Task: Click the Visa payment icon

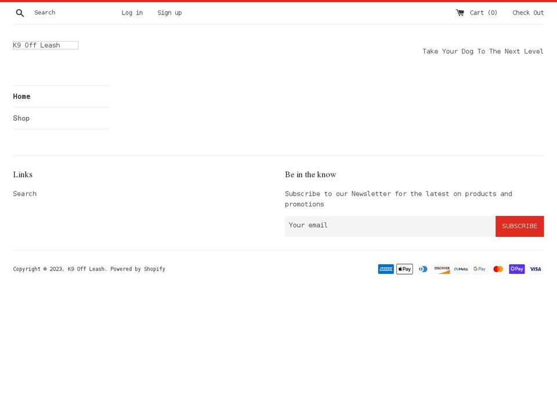Action: pyautogui.click(x=536, y=269)
